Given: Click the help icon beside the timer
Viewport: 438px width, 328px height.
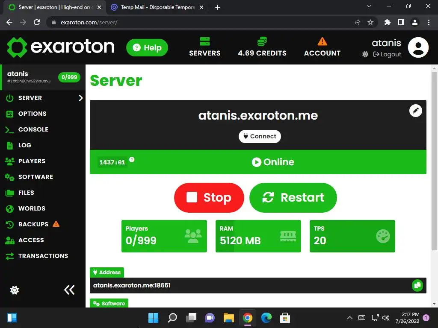Looking at the screenshot, I should point(132,160).
